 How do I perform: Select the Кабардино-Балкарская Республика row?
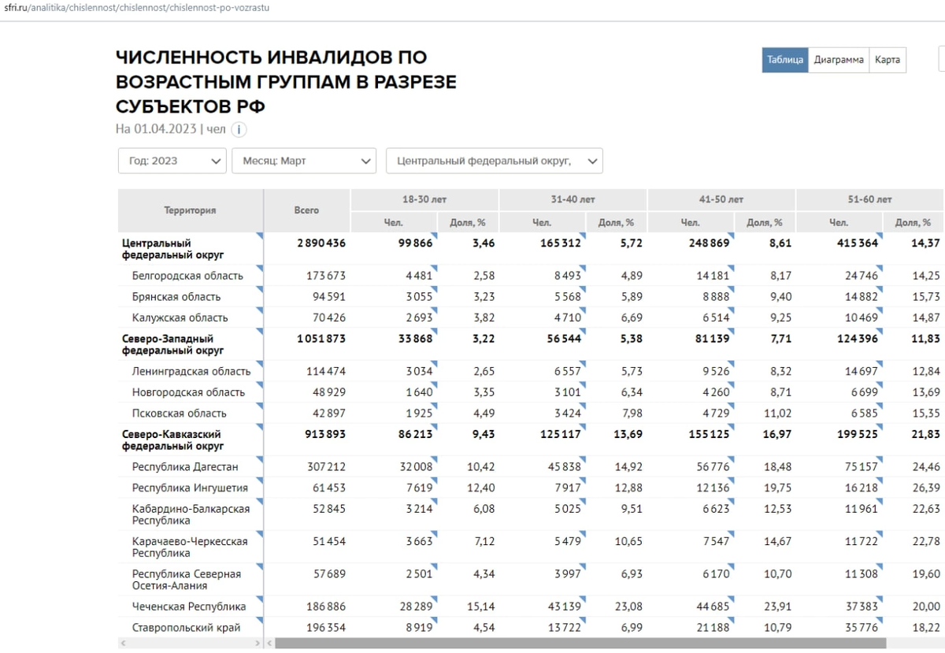pos(532,514)
